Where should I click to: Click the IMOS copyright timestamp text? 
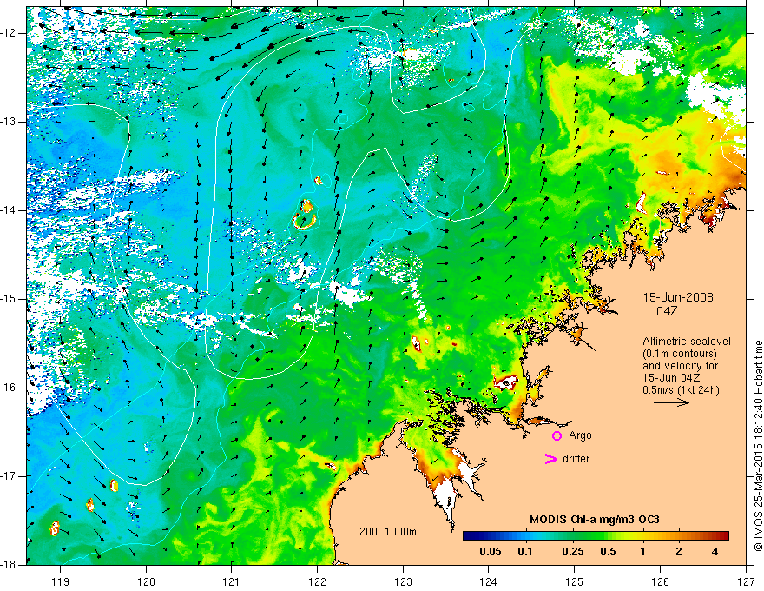click(x=758, y=446)
